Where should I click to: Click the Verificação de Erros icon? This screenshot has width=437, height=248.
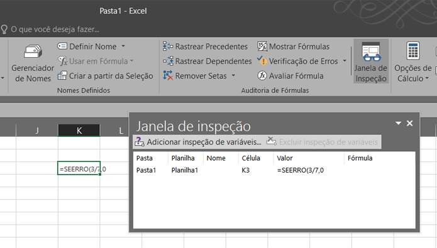pos(262,61)
